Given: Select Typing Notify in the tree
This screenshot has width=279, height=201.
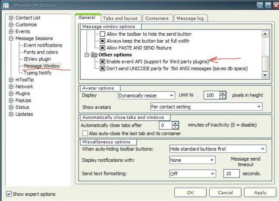Looking at the screenshot, I should (x=37, y=73).
